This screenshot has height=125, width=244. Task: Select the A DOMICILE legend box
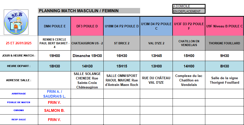[x=189, y=6]
